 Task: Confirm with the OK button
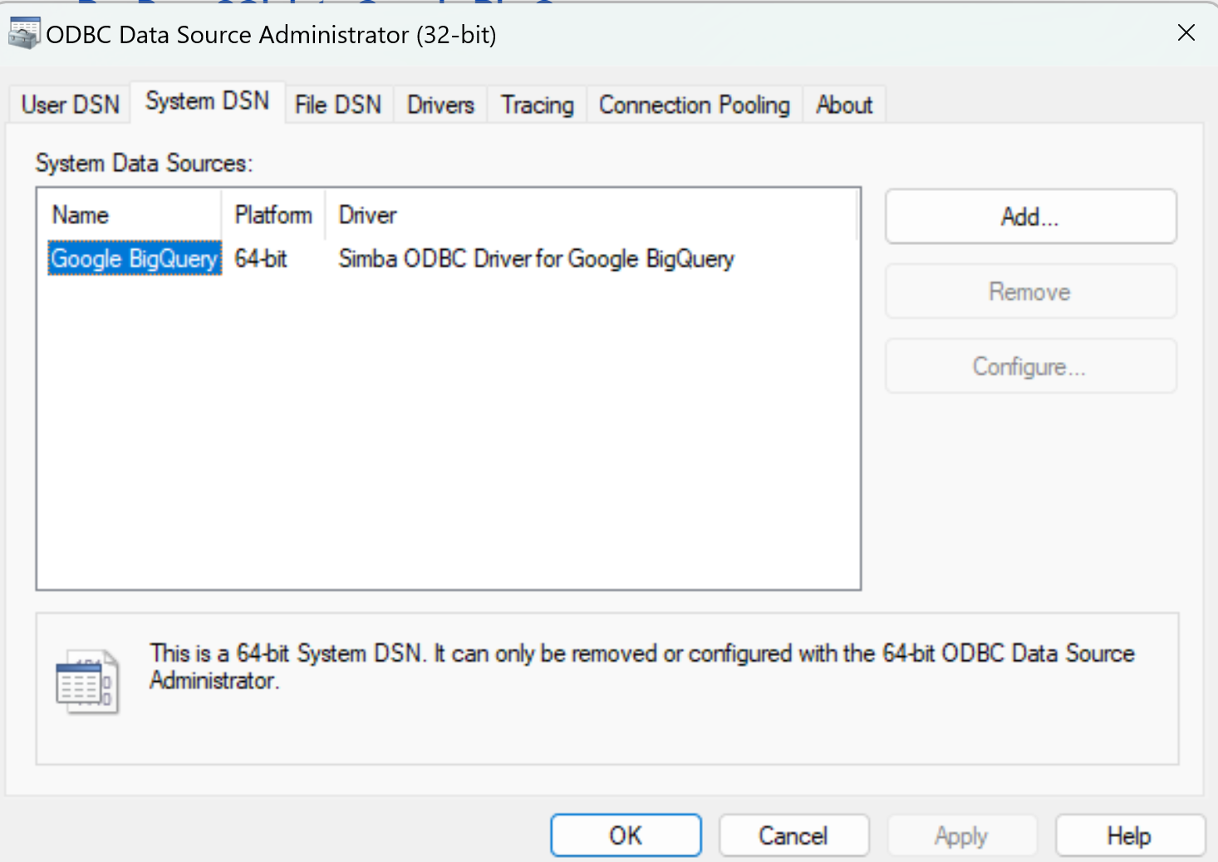click(x=626, y=835)
